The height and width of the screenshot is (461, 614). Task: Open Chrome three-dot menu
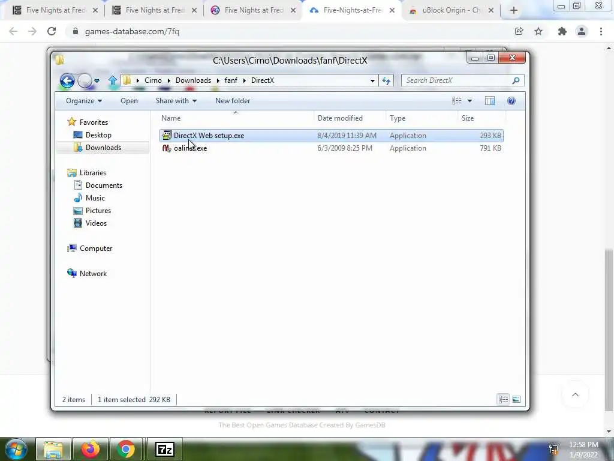click(x=601, y=31)
